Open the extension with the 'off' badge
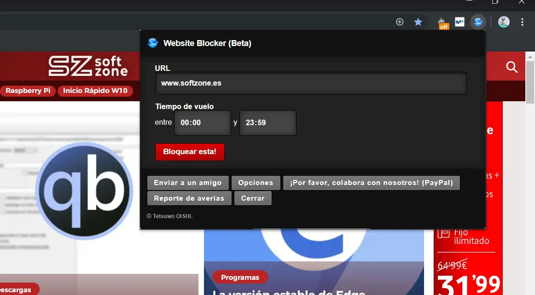 coord(442,23)
